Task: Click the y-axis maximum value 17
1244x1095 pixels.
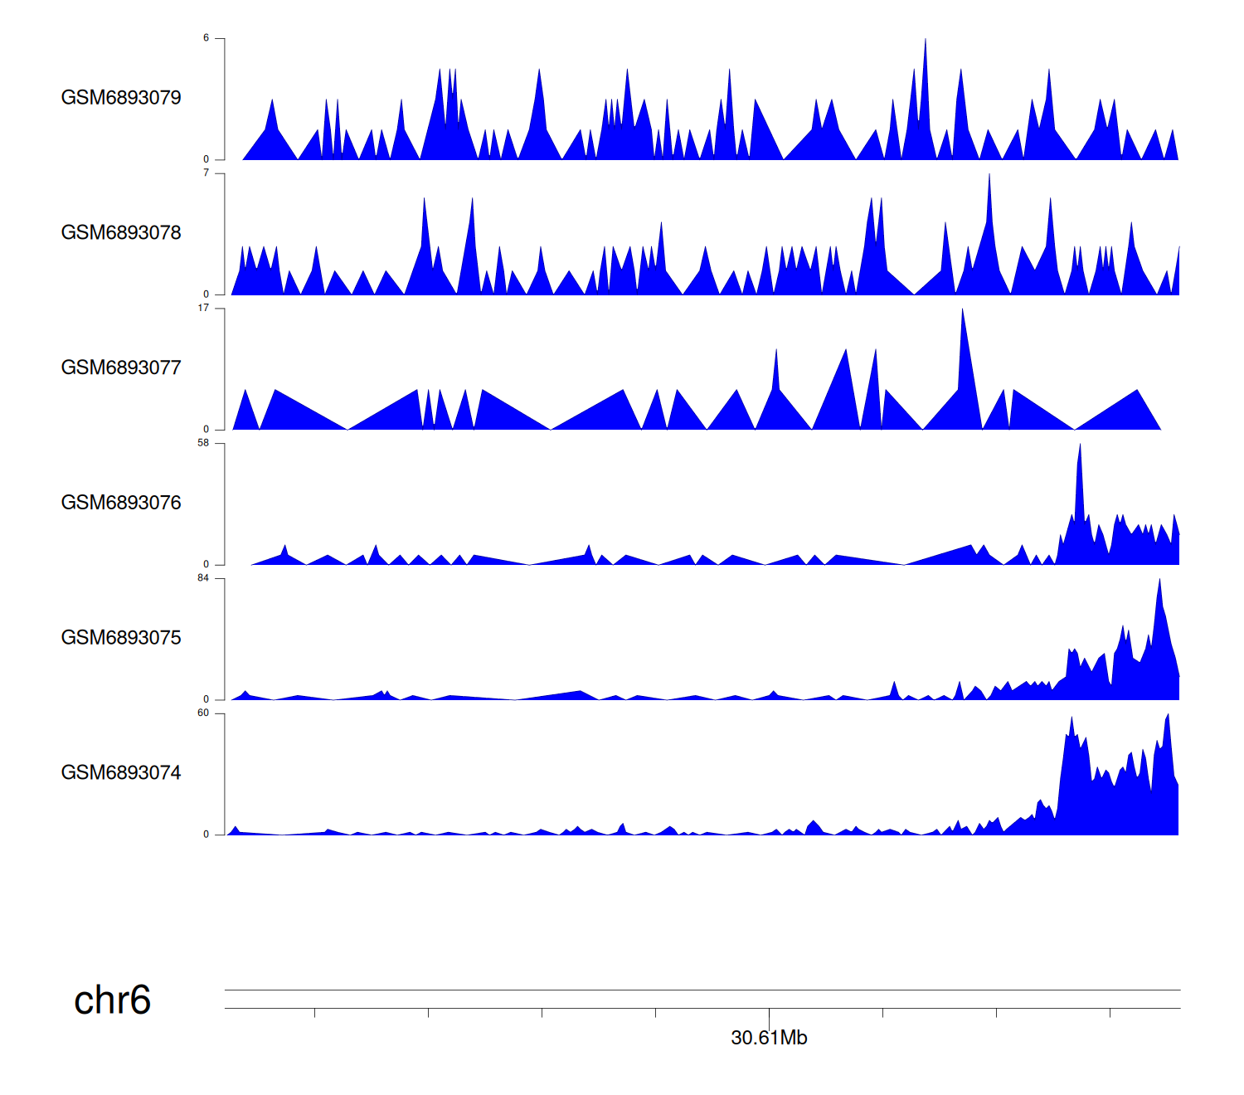Action: tap(203, 308)
